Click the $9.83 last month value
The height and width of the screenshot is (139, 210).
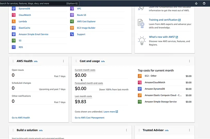tap(80, 102)
